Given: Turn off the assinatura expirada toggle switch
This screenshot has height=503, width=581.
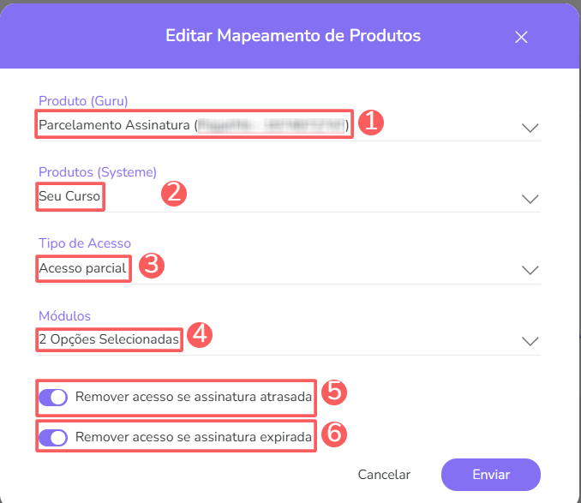Looking at the screenshot, I should click(54, 438).
